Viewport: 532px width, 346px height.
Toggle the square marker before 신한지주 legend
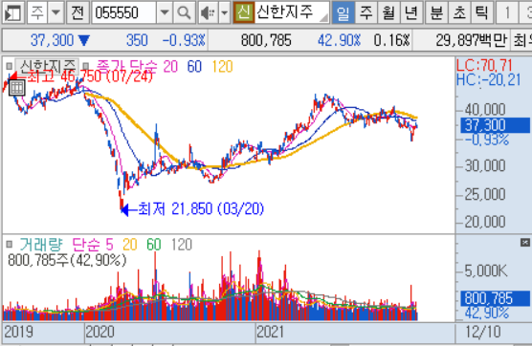coord(10,66)
